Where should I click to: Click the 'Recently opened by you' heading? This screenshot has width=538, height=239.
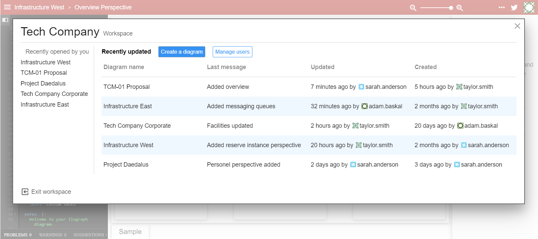point(57,52)
